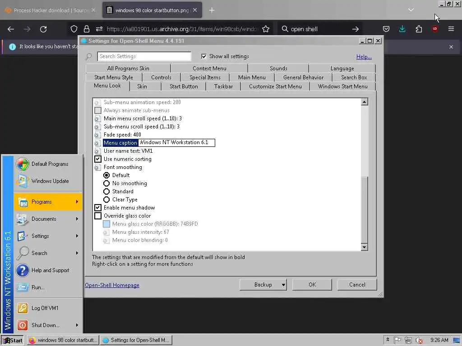Expand Search submenu arrow
This screenshot has width=462, height=346.
click(x=77, y=253)
